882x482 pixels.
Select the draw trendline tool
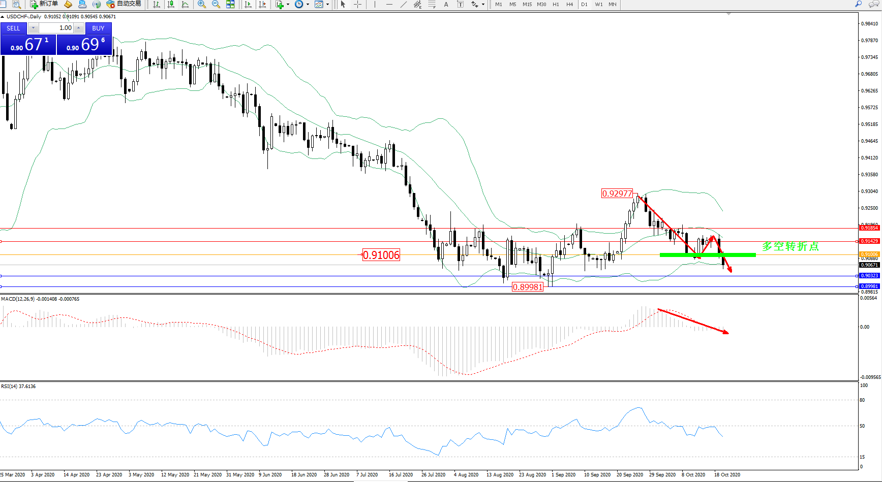point(404,5)
